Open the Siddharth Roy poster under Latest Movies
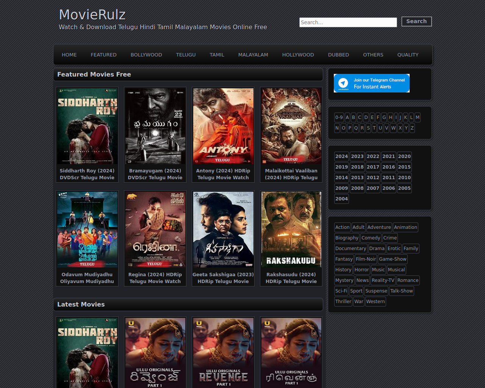 (x=87, y=353)
